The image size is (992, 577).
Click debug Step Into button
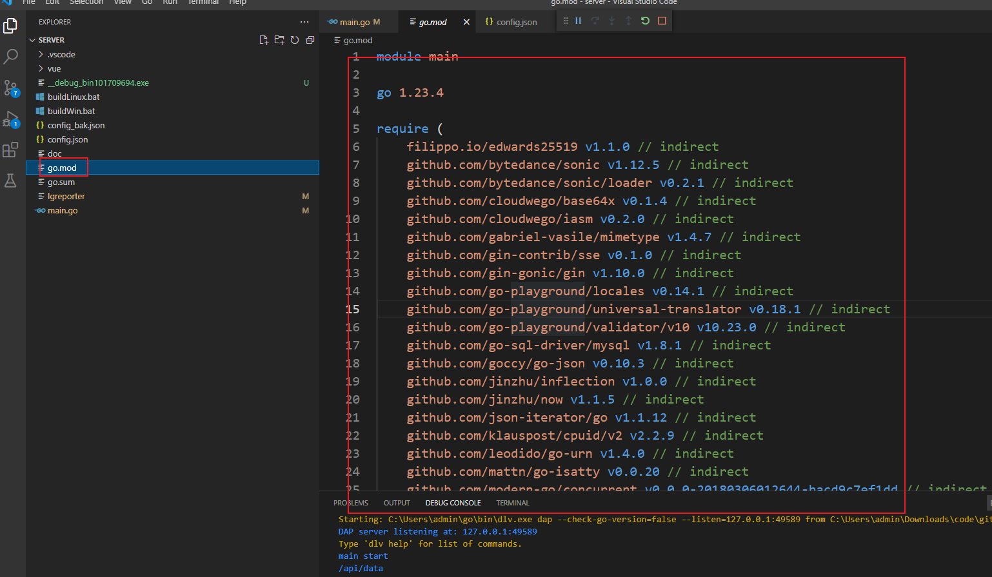click(x=612, y=21)
